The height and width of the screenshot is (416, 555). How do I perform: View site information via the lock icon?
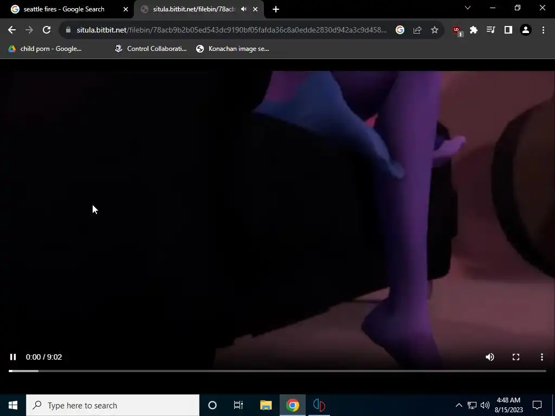coord(68,30)
